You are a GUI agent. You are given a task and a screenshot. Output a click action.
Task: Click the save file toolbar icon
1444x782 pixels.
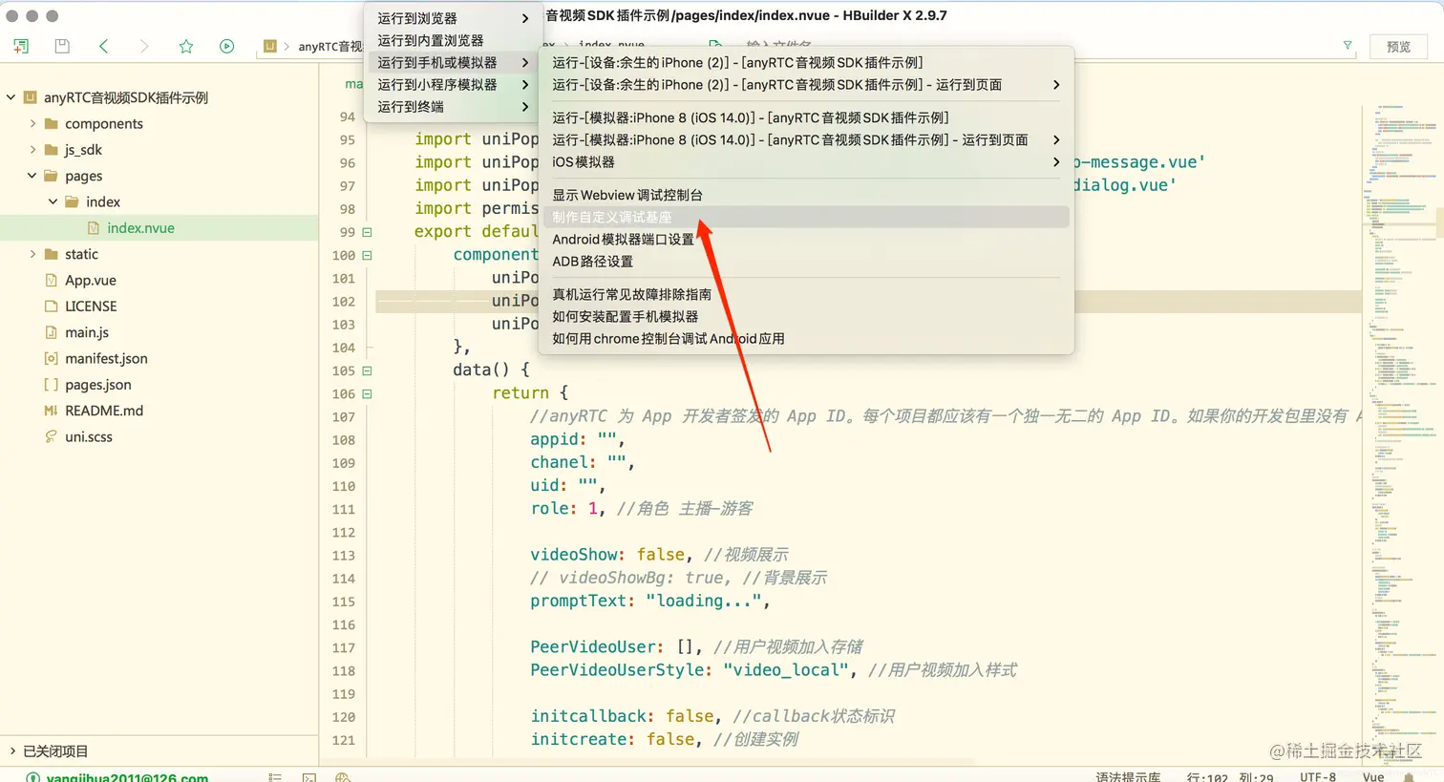(62, 46)
